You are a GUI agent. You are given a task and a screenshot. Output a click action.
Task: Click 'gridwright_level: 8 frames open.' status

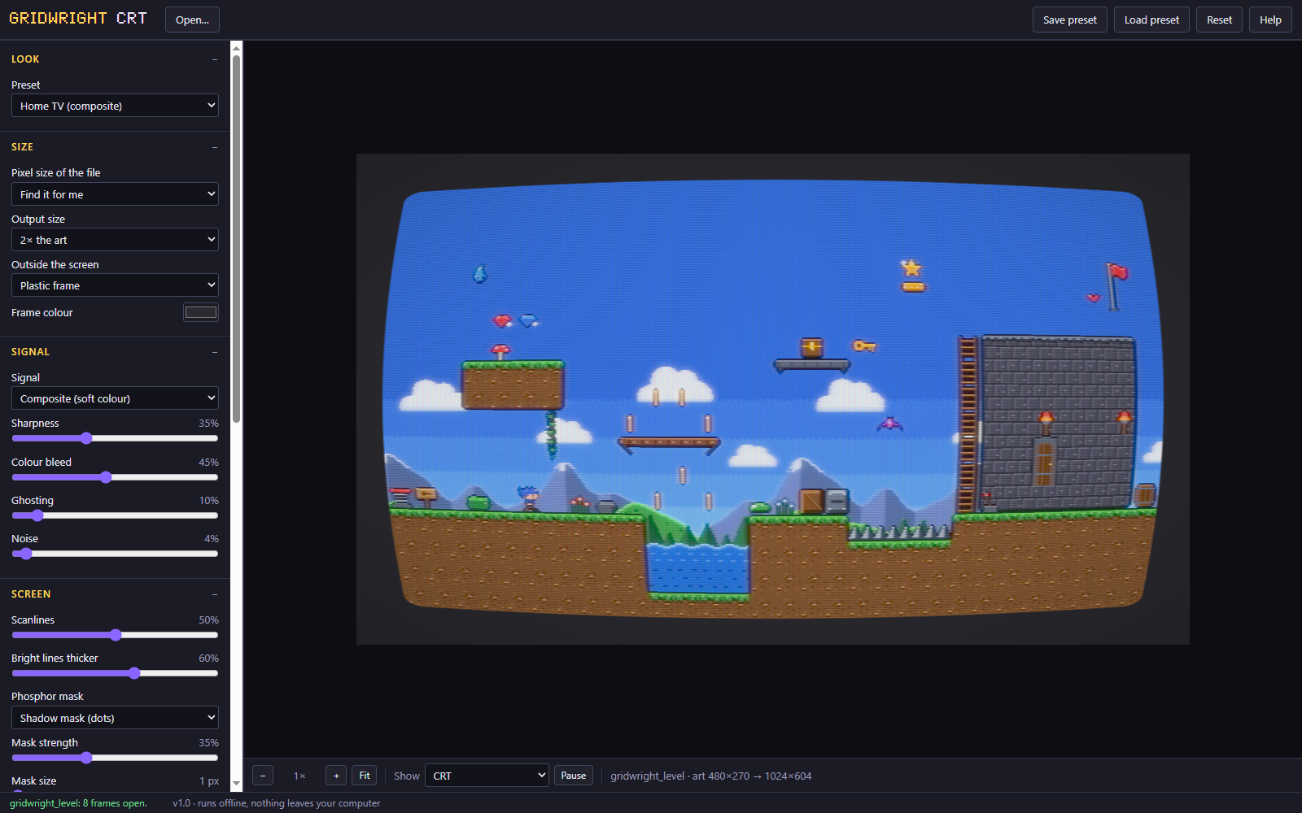pyautogui.click(x=78, y=803)
